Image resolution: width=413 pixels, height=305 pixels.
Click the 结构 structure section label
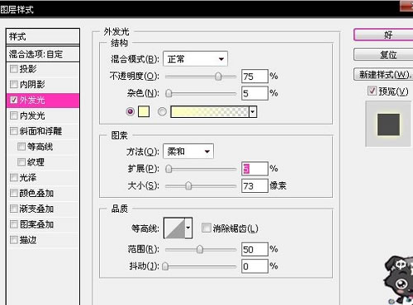(119, 43)
